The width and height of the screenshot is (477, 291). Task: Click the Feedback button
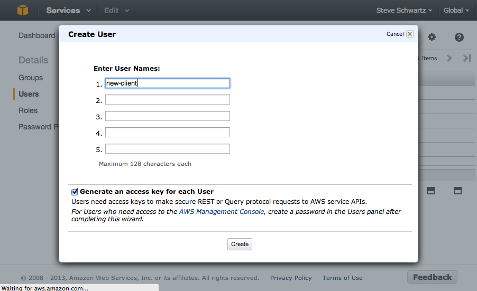tap(432, 277)
